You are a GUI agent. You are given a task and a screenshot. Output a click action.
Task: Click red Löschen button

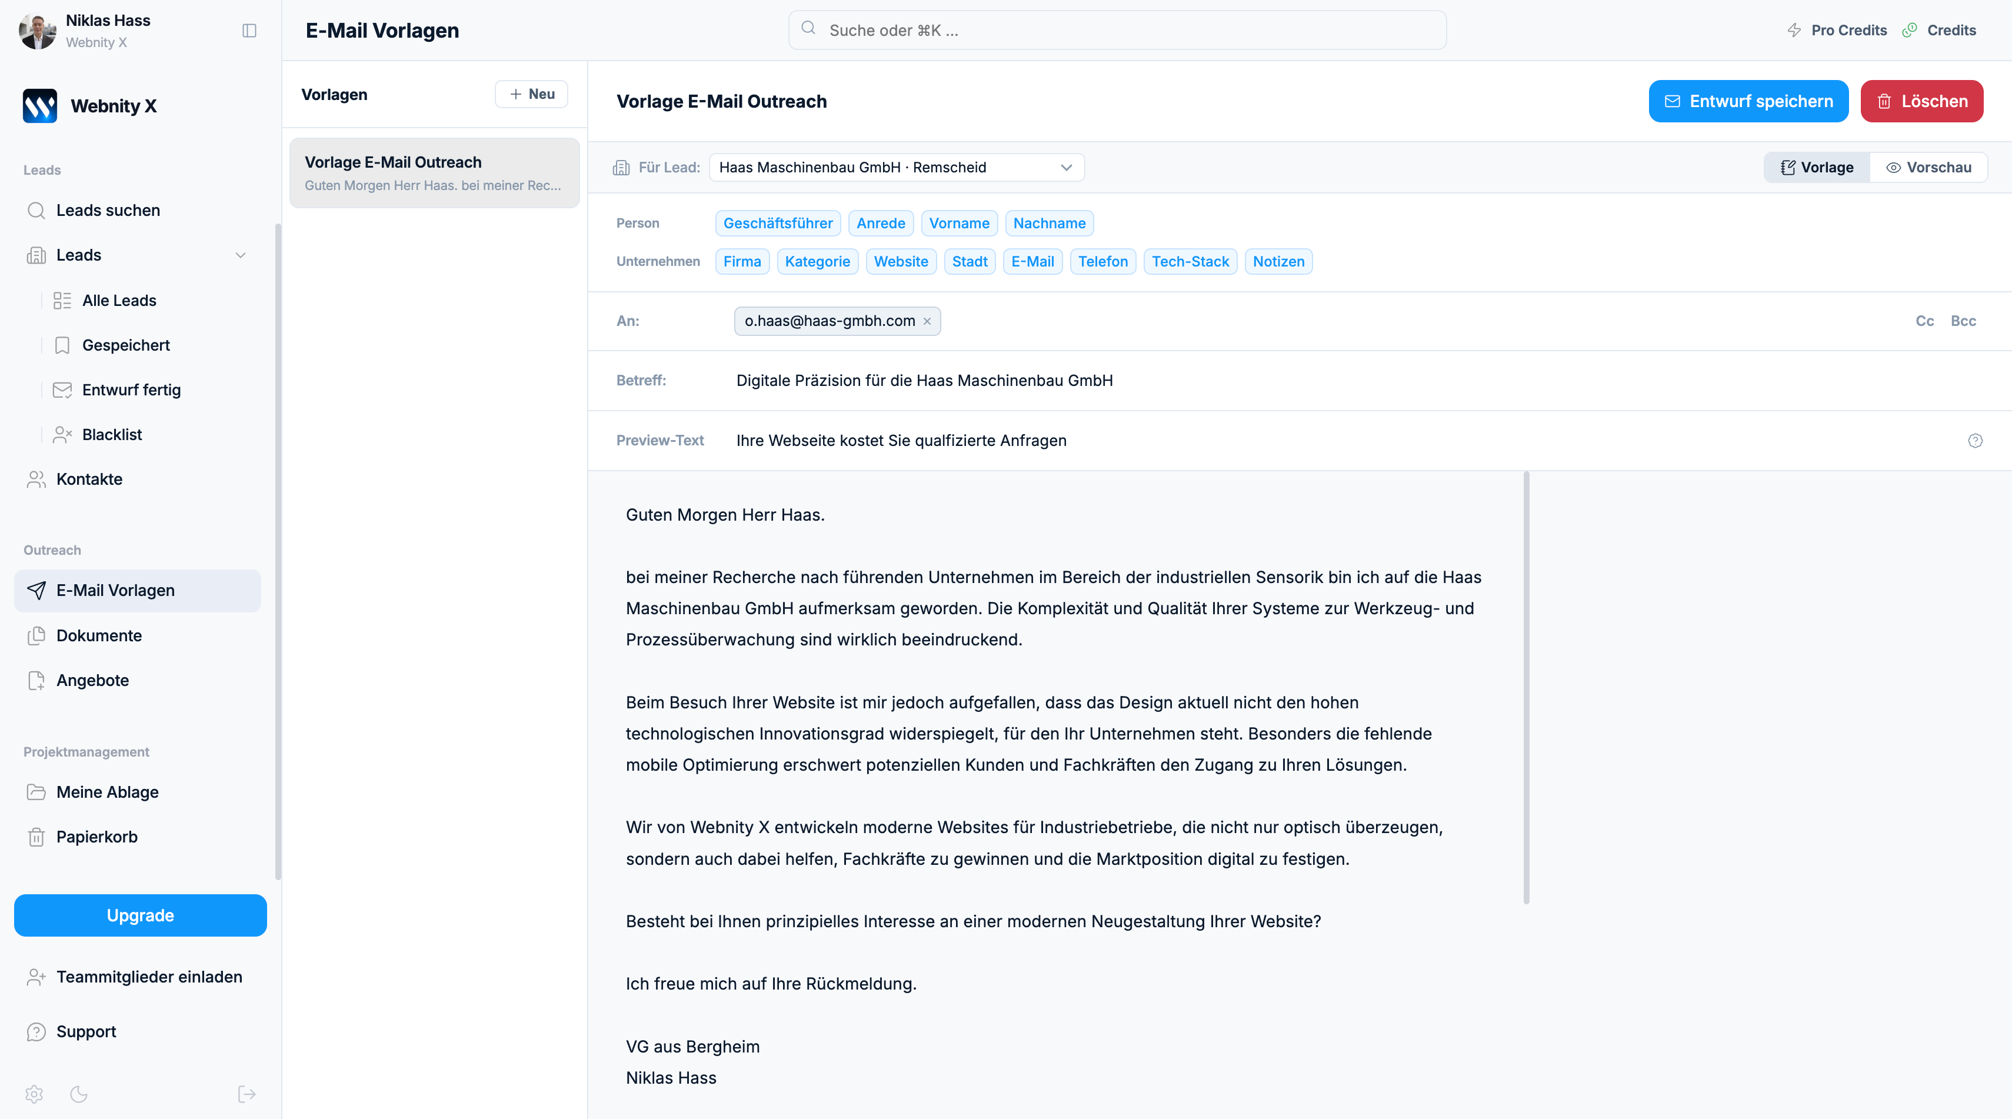[x=1921, y=101]
